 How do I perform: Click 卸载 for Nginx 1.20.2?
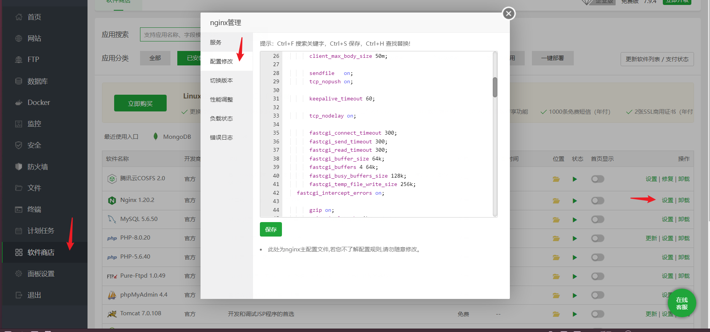[x=684, y=200]
